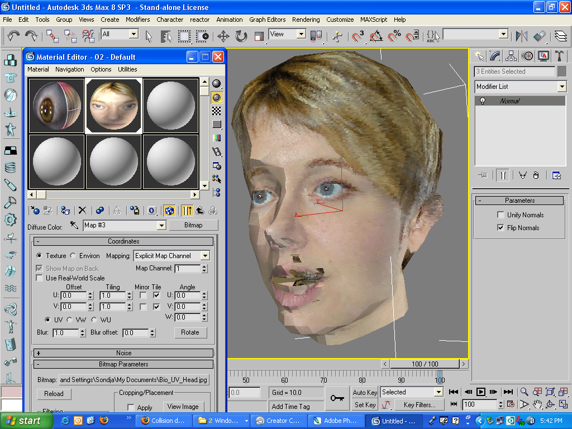Click the Undo arrow in main toolbar

(13, 36)
